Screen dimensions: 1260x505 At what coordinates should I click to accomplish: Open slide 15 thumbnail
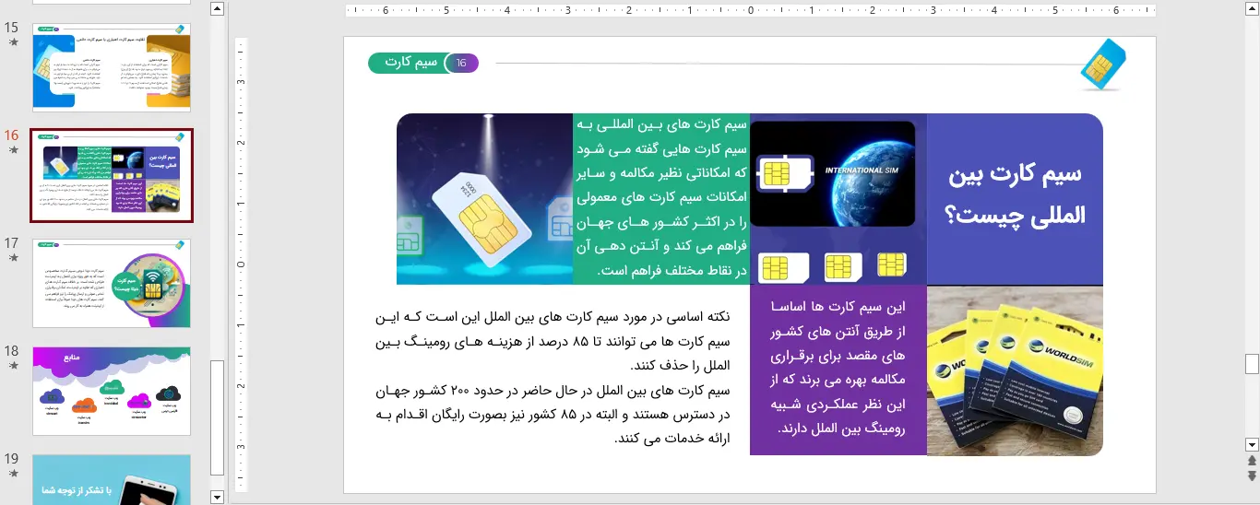tap(111, 66)
